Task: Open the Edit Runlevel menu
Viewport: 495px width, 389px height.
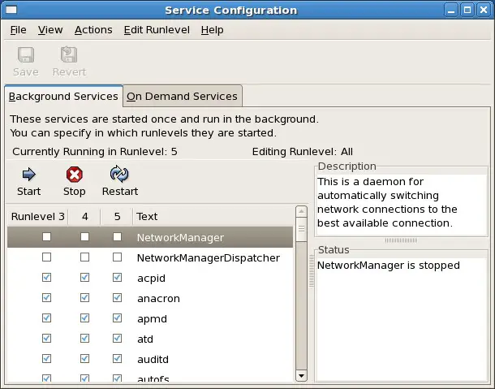Action: [157, 30]
